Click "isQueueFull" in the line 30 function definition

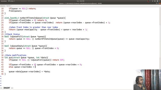click(x=16, y=36)
